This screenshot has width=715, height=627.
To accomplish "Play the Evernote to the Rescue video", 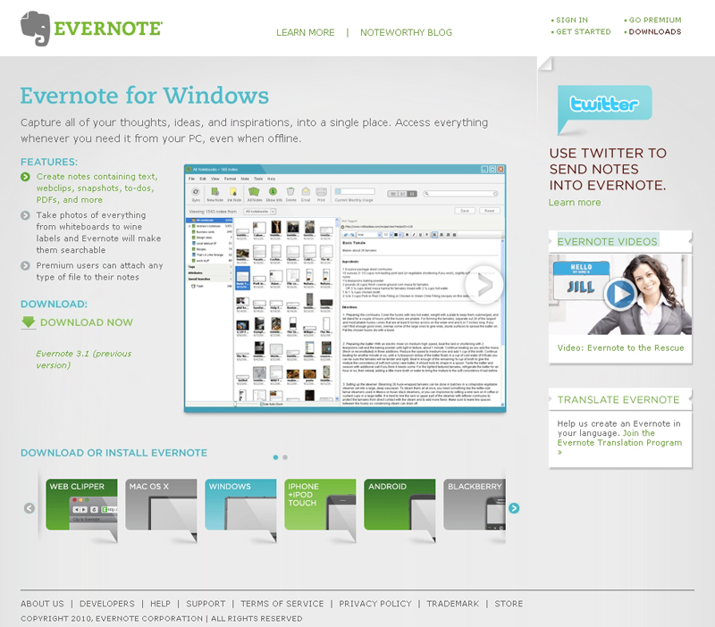I will click(619, 295).
